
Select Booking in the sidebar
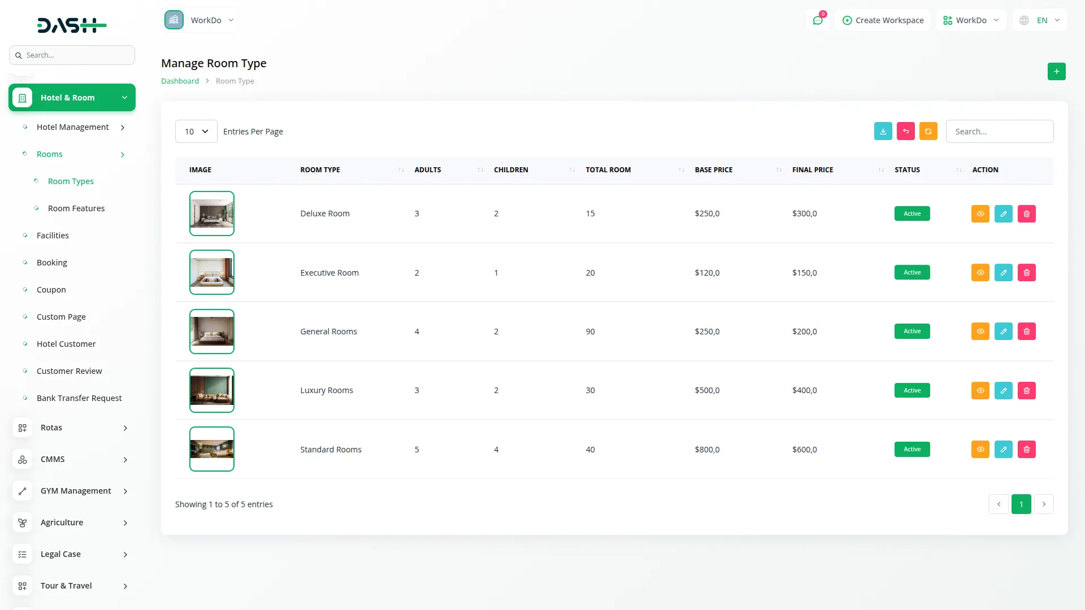point(52,263)
